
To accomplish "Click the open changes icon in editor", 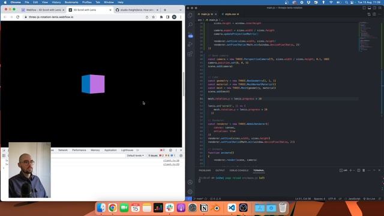I will pos(369,14).
